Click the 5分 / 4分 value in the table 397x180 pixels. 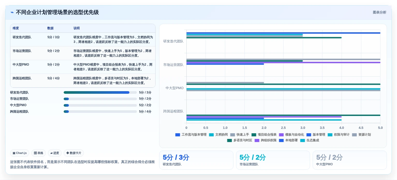pos(54,78)
